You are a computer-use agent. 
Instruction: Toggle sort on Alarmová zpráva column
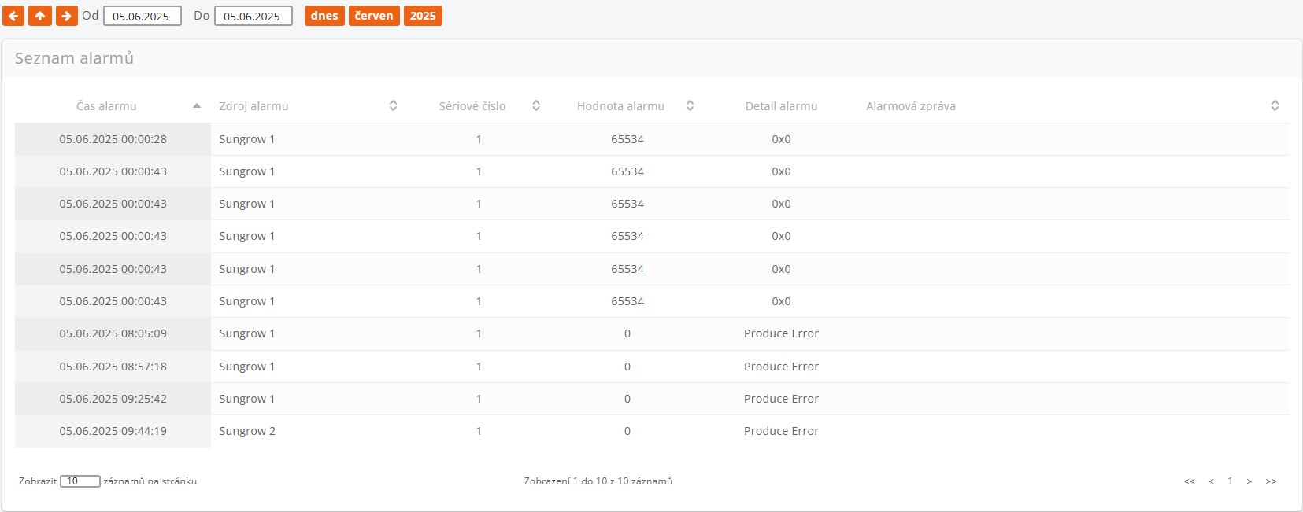tap(1275, 105)
